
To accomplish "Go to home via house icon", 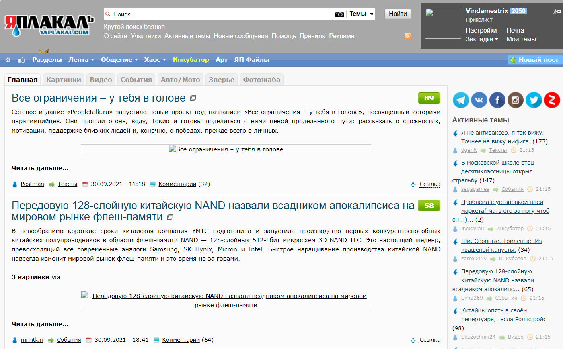I will (x=8, y=60).
